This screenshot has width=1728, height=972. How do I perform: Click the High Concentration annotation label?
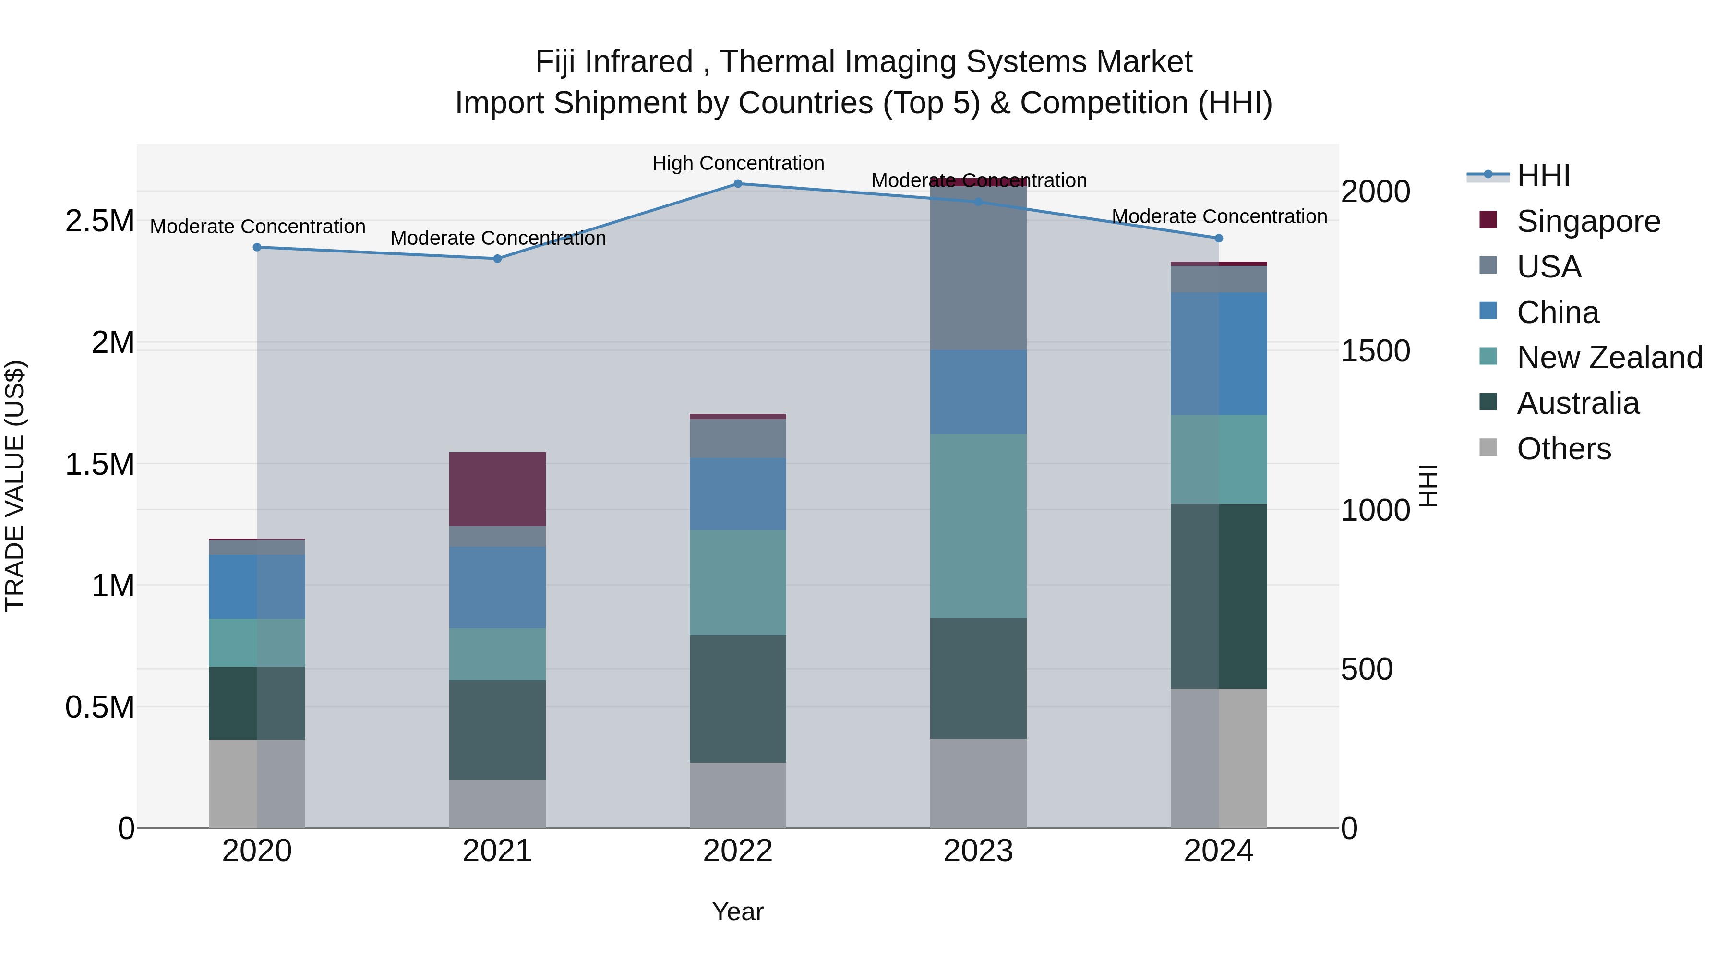point(738,163)
